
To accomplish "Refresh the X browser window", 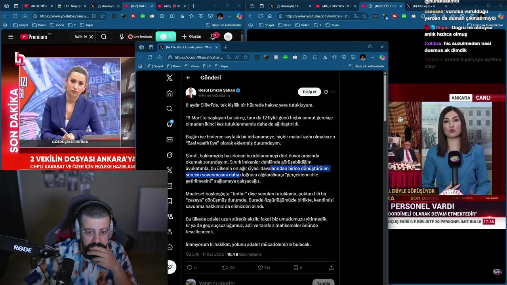I will pos(150,57).
